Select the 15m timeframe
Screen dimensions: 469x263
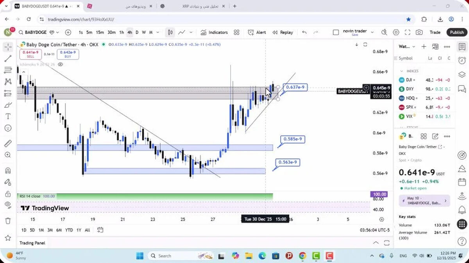[100, 32]
